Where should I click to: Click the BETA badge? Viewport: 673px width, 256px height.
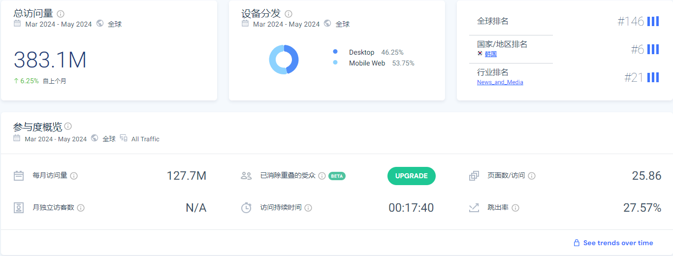[x=337, y=176]
